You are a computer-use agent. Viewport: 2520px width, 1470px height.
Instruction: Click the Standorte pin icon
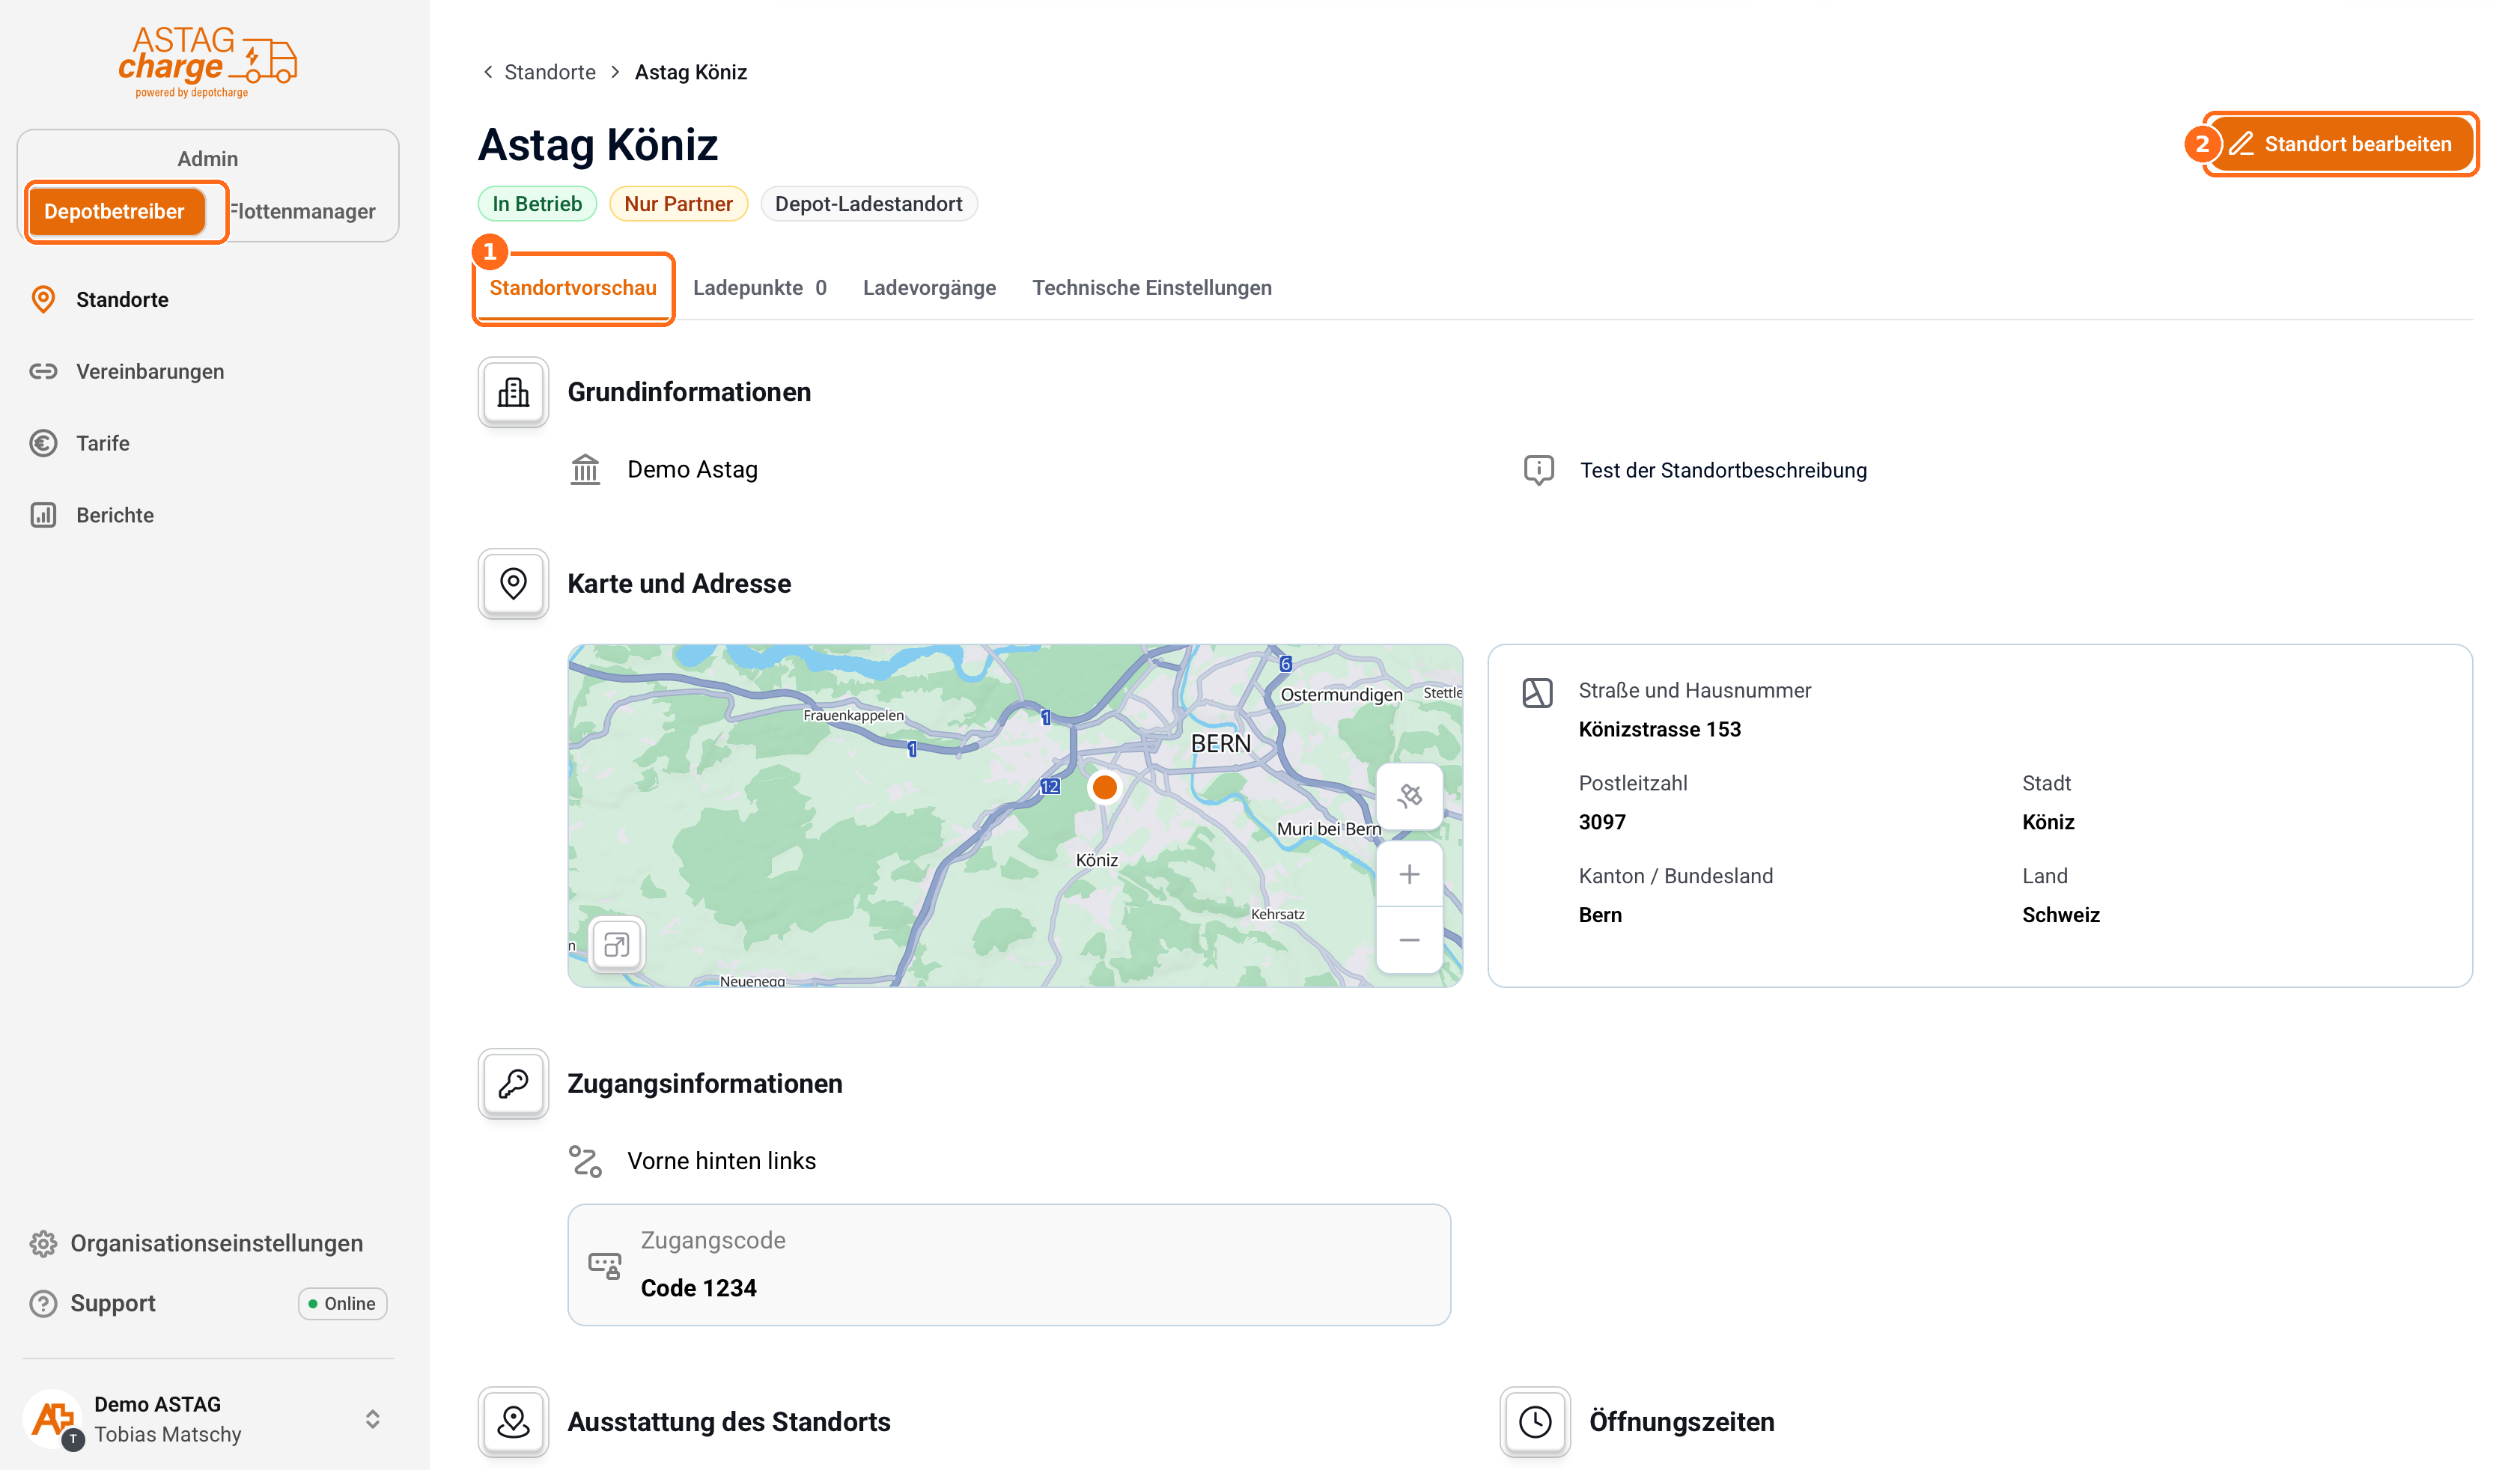tap(43, 299)
